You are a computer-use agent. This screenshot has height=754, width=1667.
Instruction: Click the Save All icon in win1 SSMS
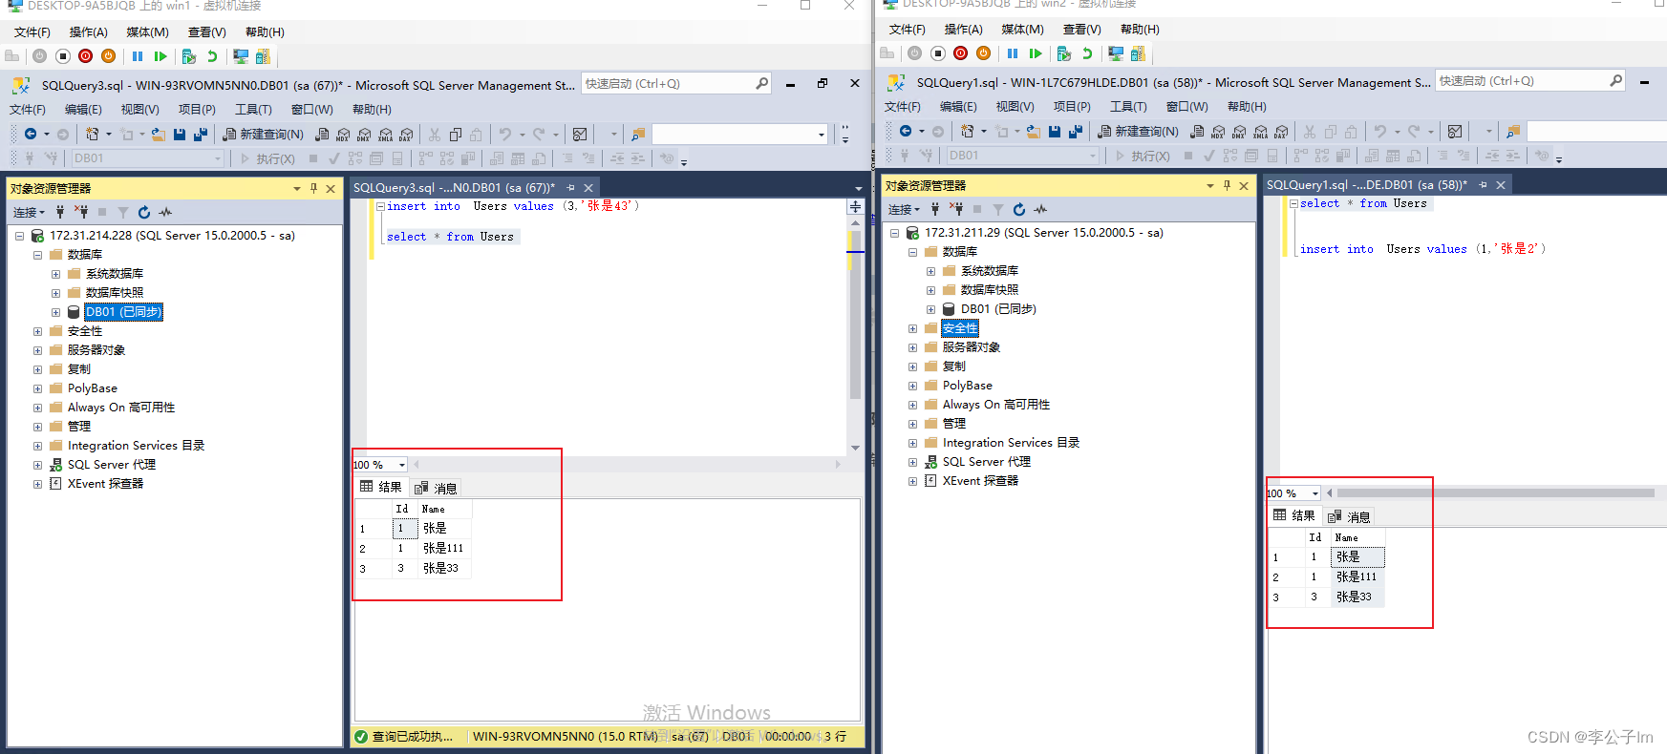point(201,135)
